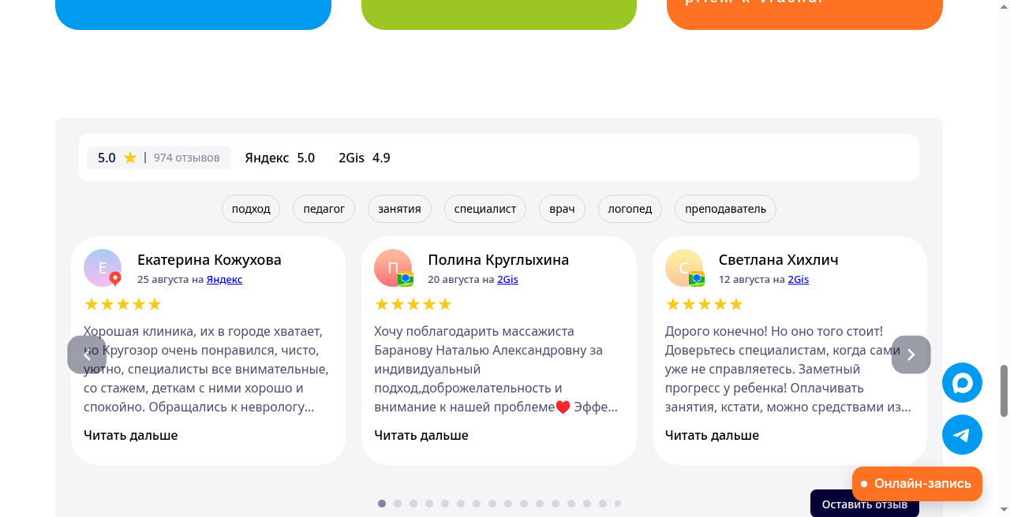Filter reviews by tag преподаватель
The width and height of the screenshot is (1010, 517).
click(725, 209)
